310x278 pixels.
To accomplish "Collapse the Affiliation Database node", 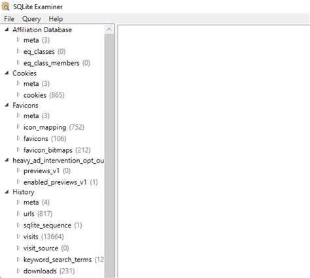I will [x=7, y=30].
